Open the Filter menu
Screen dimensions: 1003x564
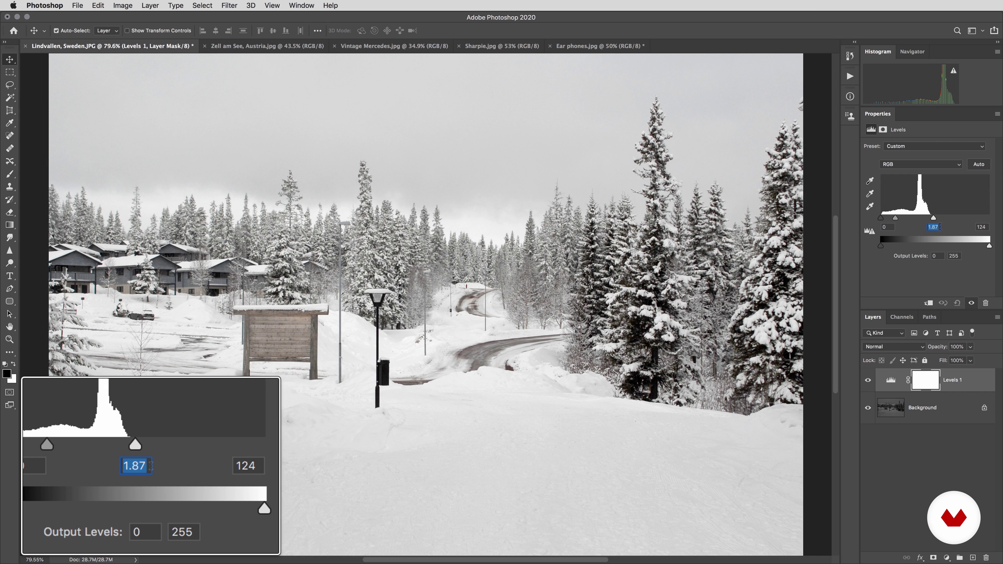(x=229, y=5)
